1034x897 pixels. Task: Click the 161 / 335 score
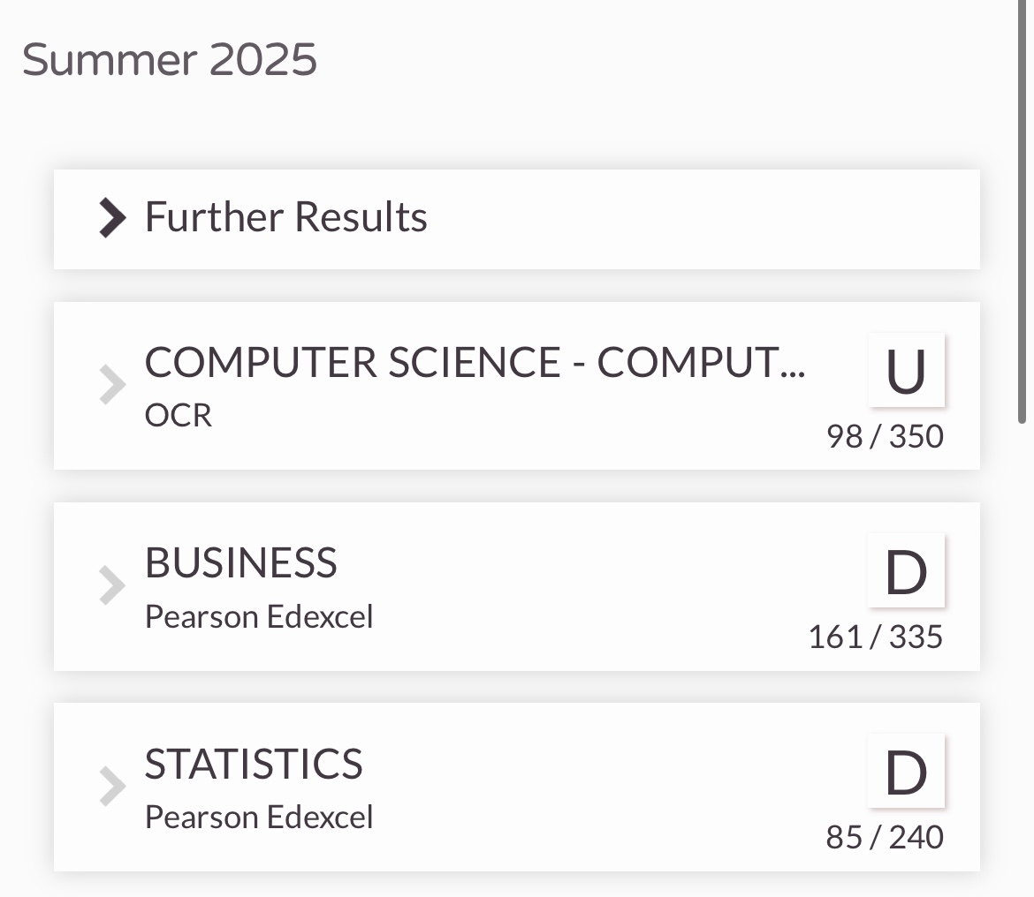click(x=876, y=637)
